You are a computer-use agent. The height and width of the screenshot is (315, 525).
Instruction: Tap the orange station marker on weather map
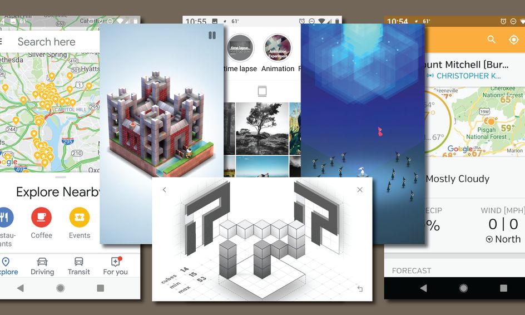point(491,121)
